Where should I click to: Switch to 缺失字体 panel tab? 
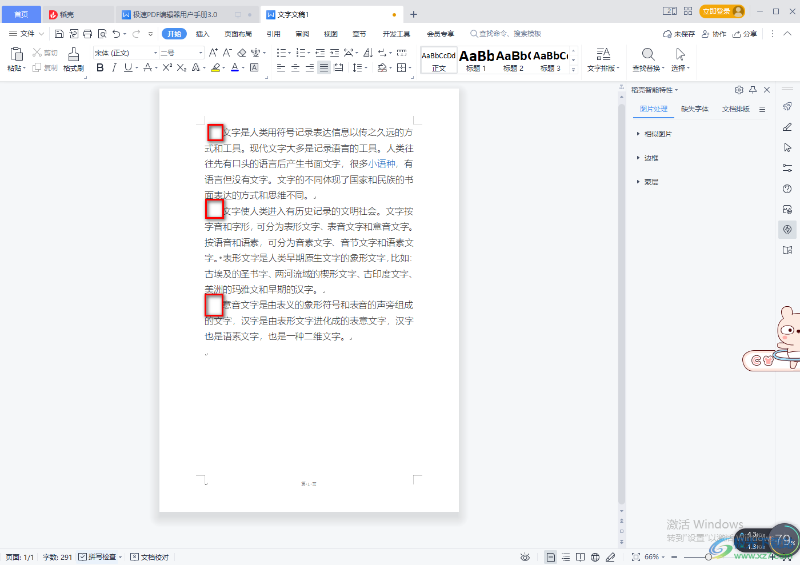point(695,109)
